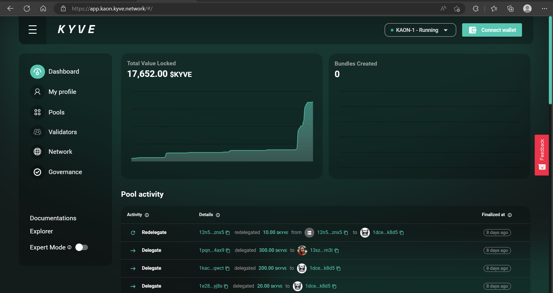553x293 pixels.
Task: Open the KAON-1 Running network dropdown
Action: pyautogui.click(x=420, y=30)
